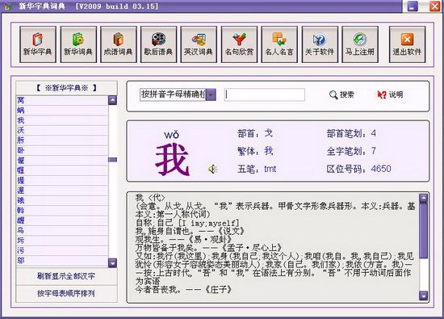Click 退出软件 to exit the software
Viewport: 444px width, 319px height.
pyautogui.click(x=407, y=44)
